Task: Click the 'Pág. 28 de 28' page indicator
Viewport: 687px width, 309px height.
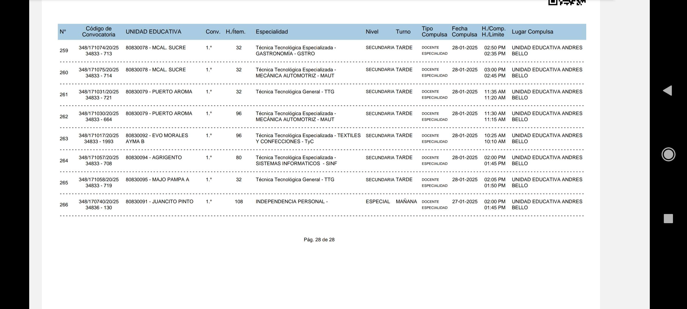Action: [x=319, y=240]
